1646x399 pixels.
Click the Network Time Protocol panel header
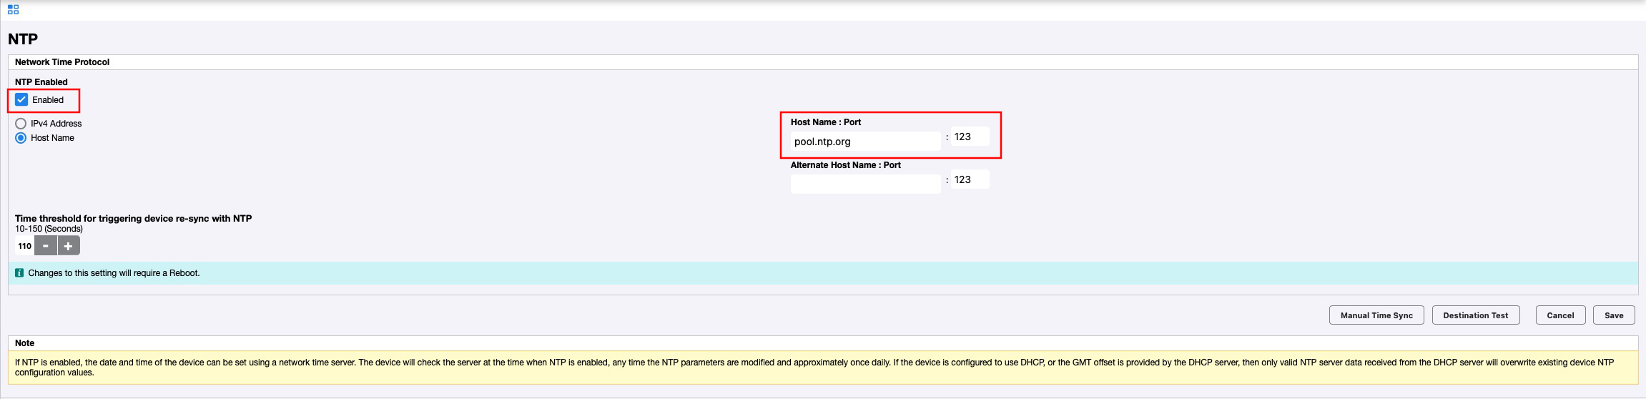pos(62,62)
